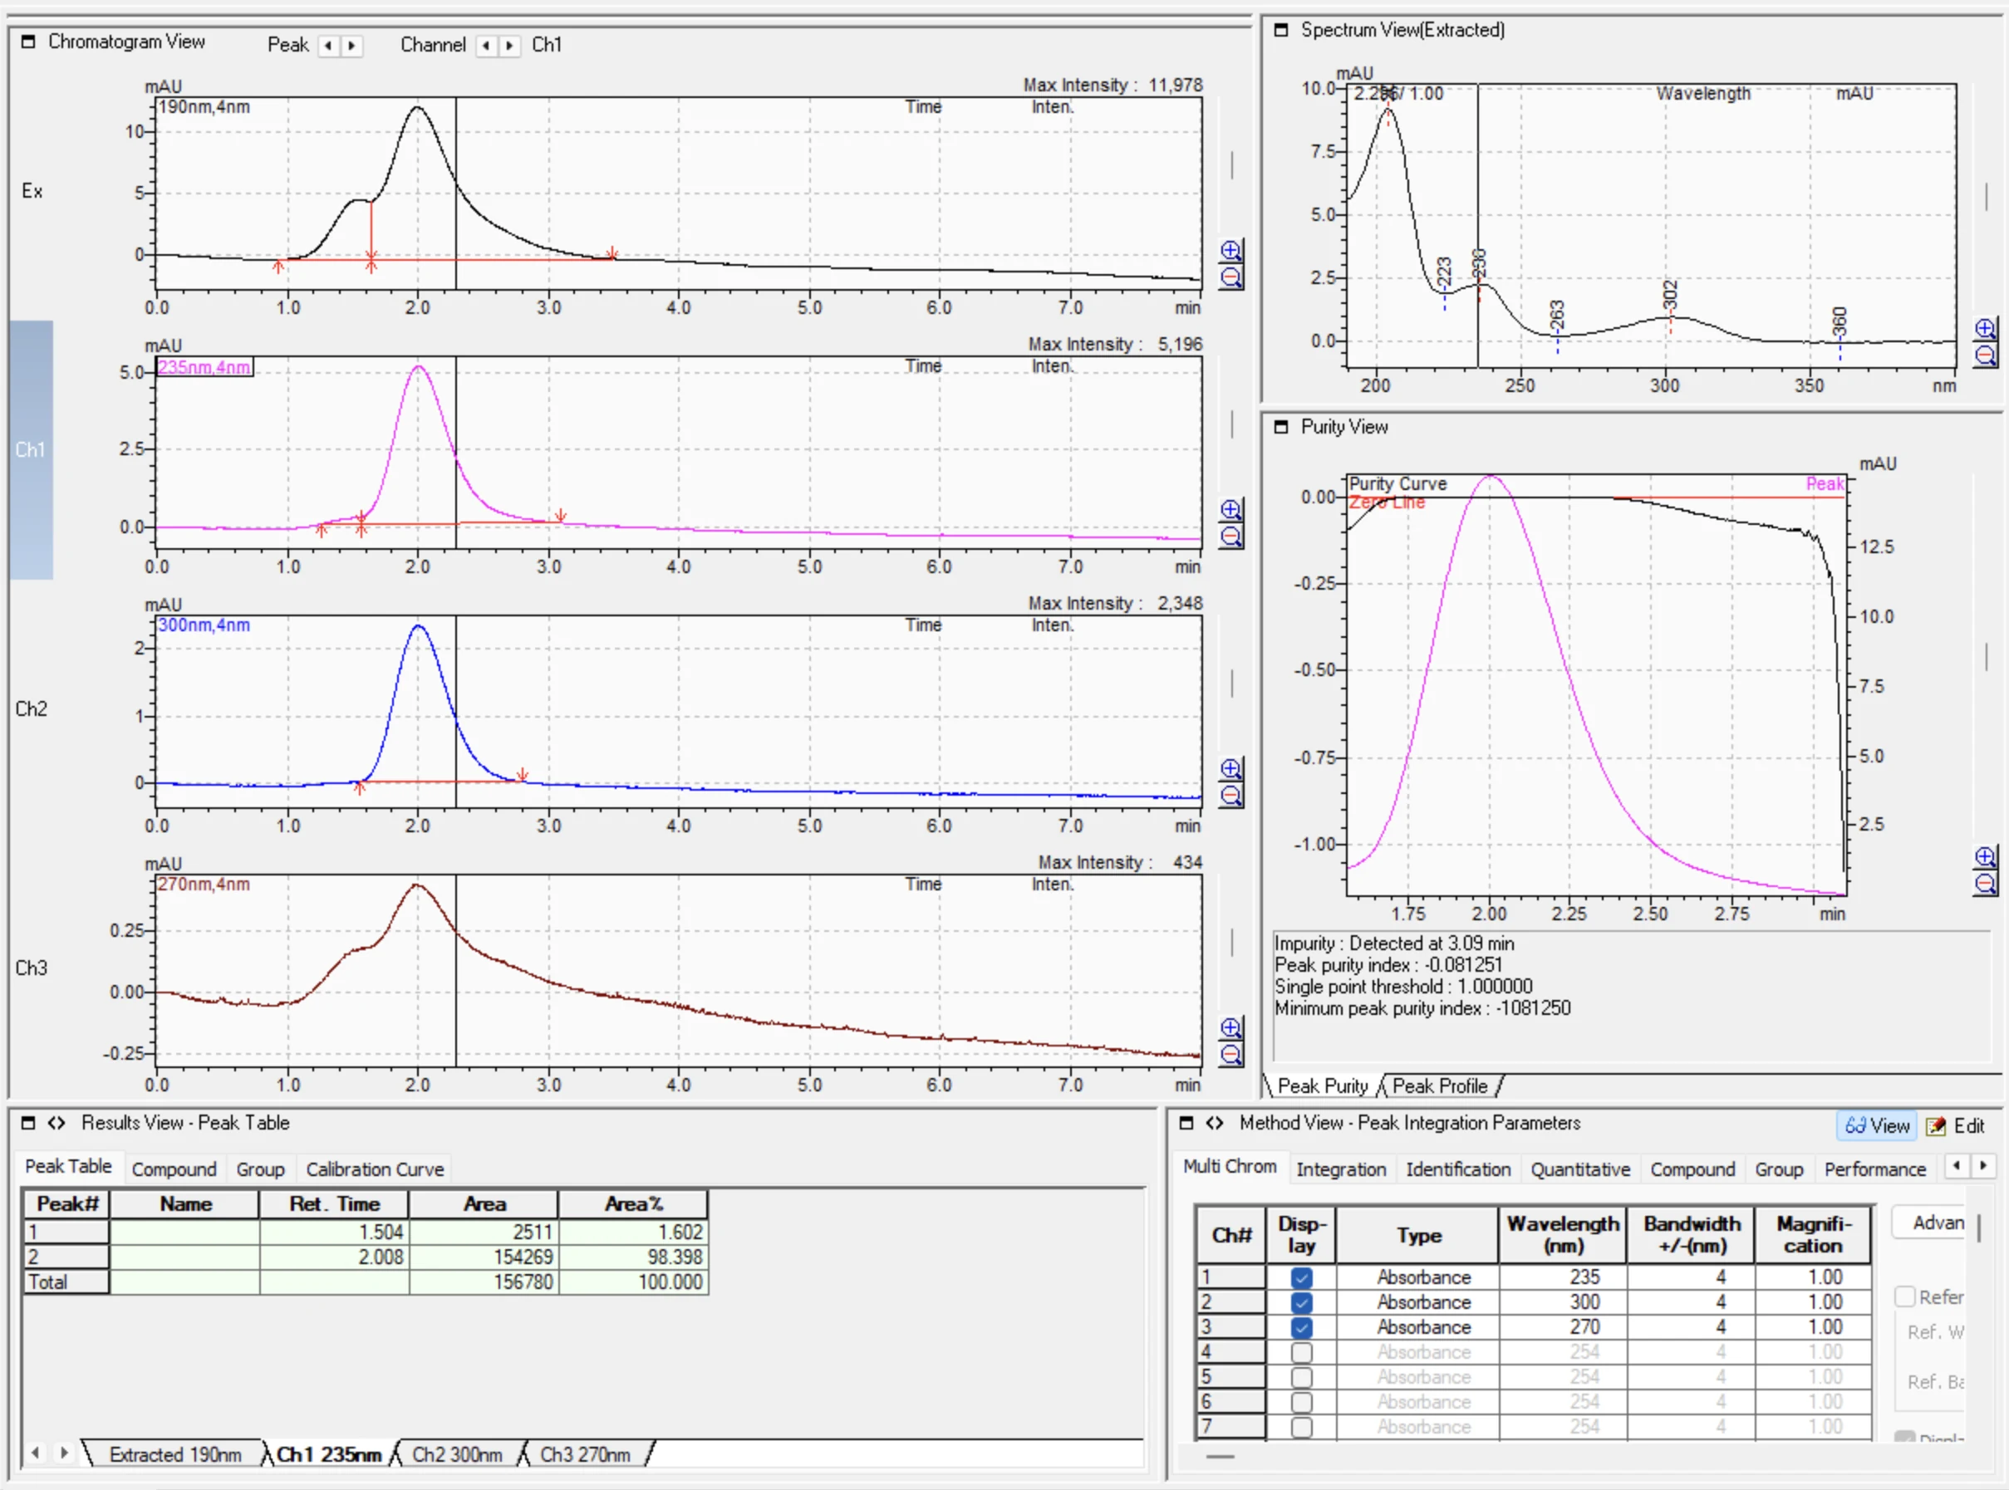Zoom in on the Spectrum View plot
The height and width of the screenshot is (1490, 2009).
click(1985, 328)
